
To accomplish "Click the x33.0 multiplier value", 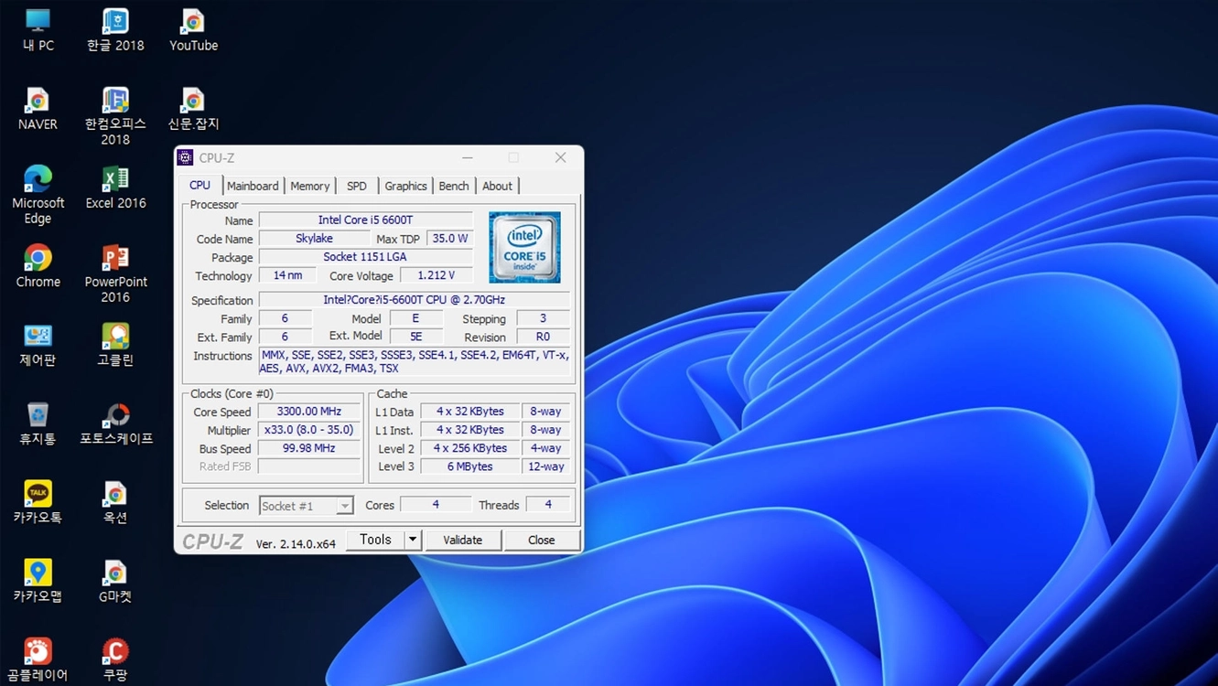I will (x=309, y=430).
